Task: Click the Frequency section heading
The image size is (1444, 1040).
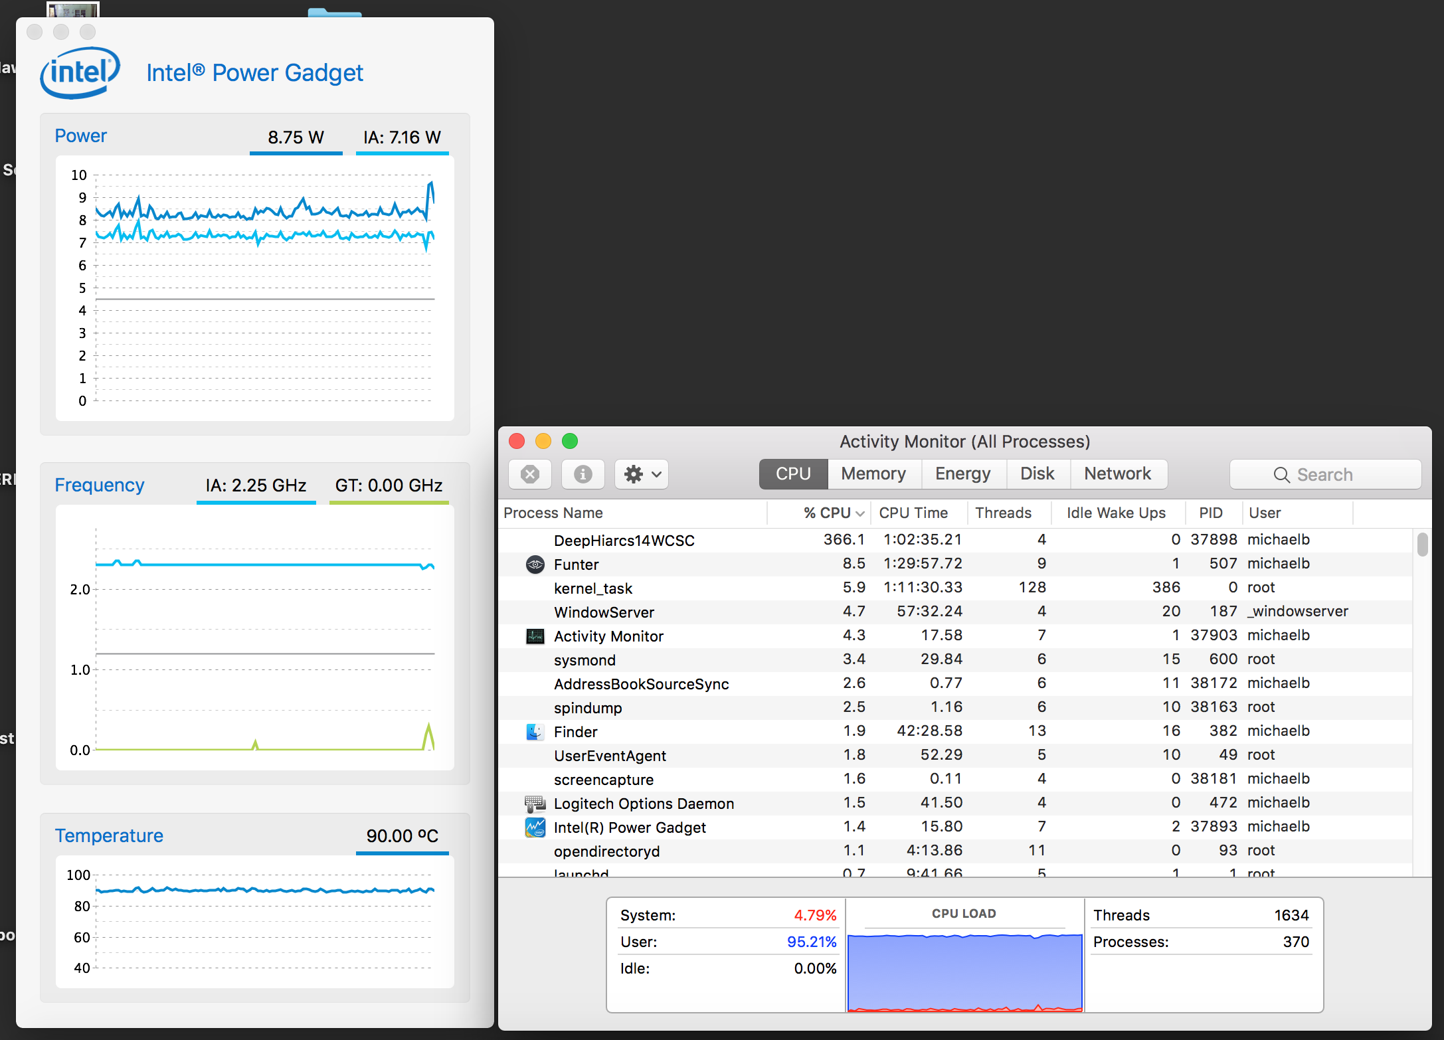Action: point(99,485)
